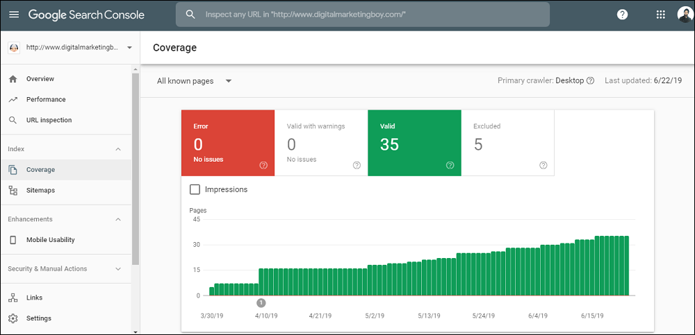Click the 6/15/19 axis date label
695x335 pixels.
592,316
